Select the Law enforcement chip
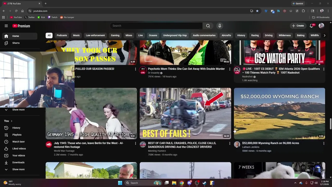This screenshot has width=332, height=187. point(95,35)
